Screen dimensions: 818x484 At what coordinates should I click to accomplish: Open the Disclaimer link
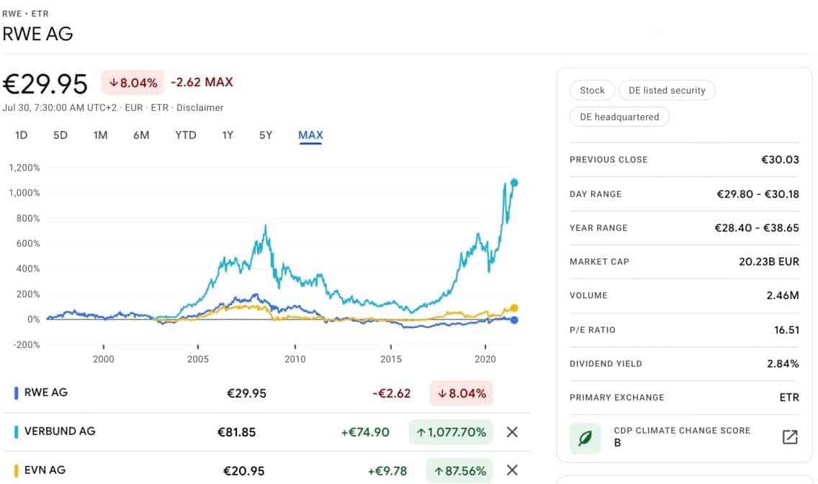(x=199, y=107)
